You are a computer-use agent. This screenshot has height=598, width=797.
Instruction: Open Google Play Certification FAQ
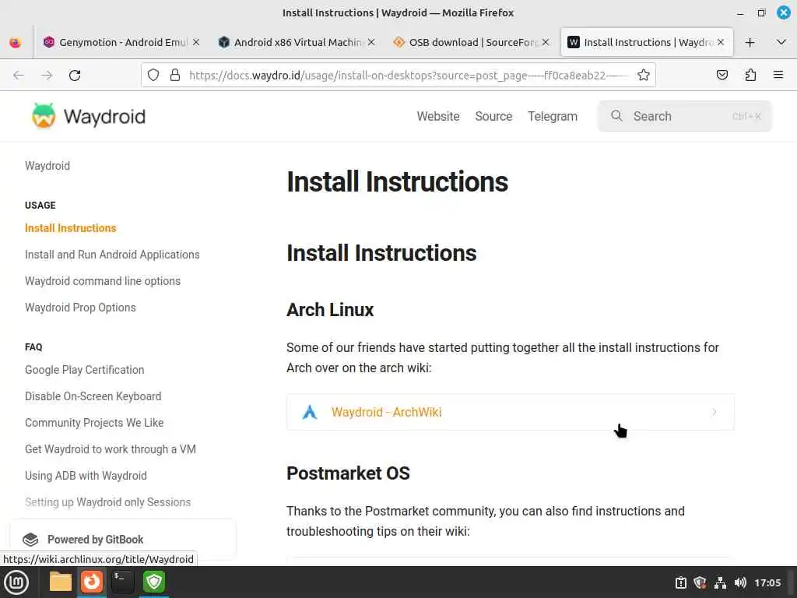84,370
